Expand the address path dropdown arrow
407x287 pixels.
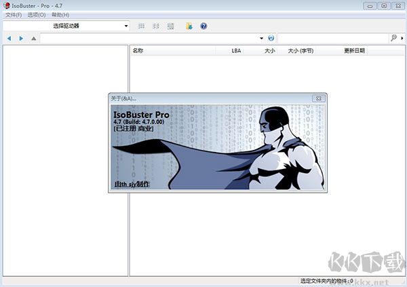pyautogui.click(x=261, y=39)
